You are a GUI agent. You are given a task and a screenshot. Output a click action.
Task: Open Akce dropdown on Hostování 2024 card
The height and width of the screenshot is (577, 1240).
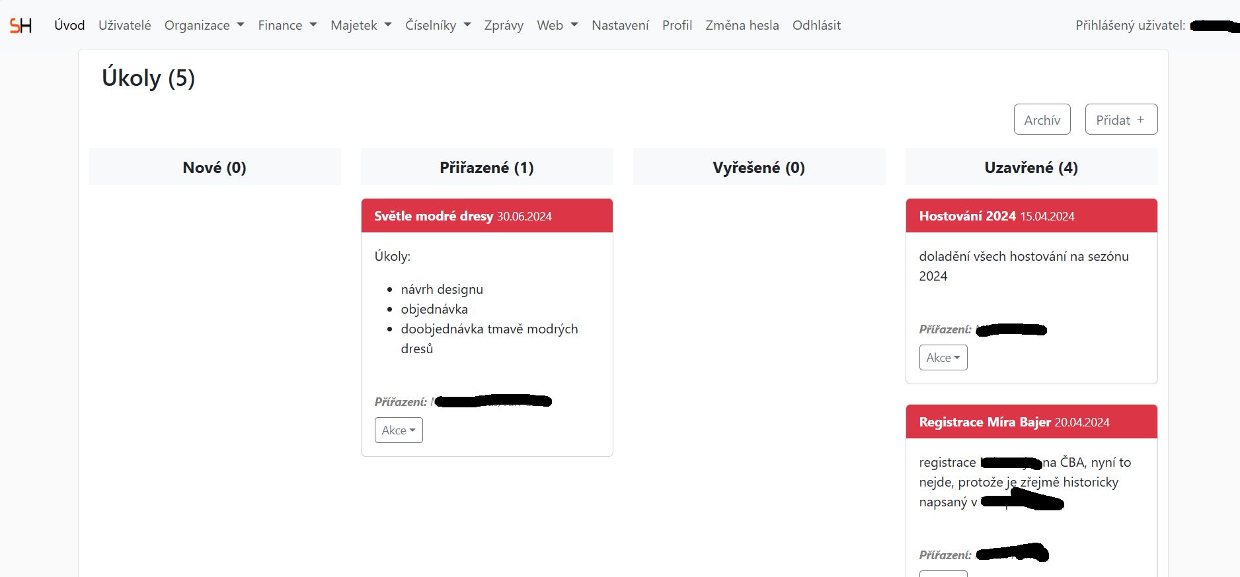point(943,358)
